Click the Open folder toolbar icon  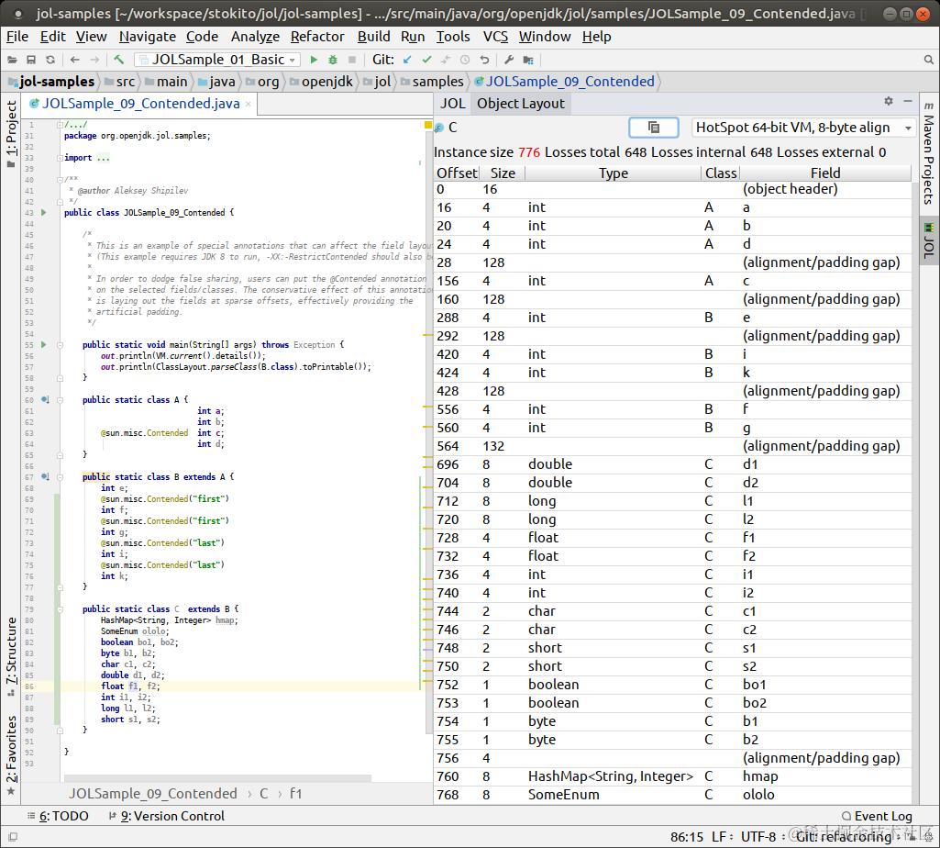(x=12, y=60)
